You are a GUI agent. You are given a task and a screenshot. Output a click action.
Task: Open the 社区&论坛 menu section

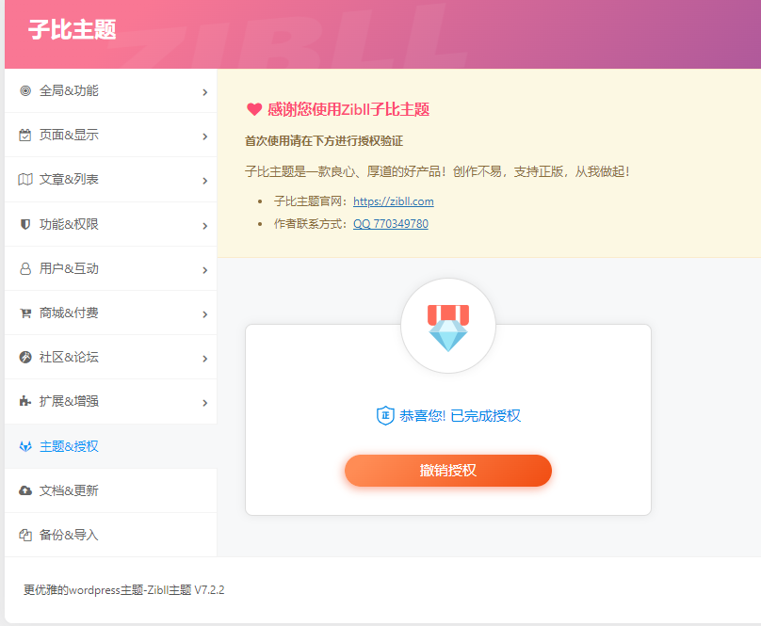point(110,357)
